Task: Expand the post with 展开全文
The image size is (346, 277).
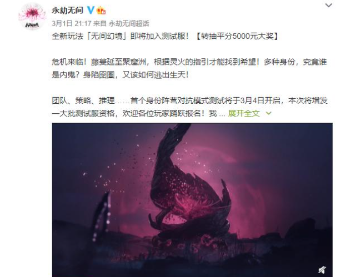Action: pos(244,113)
